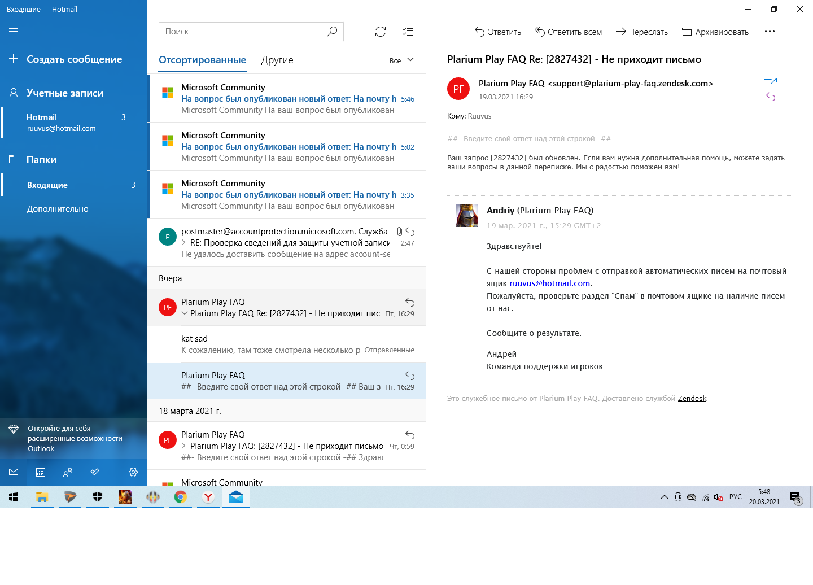Image resolution: width=813 pixels, height=585 pixels.
Task: Collapse Plarium Play FAQ Re: [2827432] thread
Action: [x=185, y=313]
